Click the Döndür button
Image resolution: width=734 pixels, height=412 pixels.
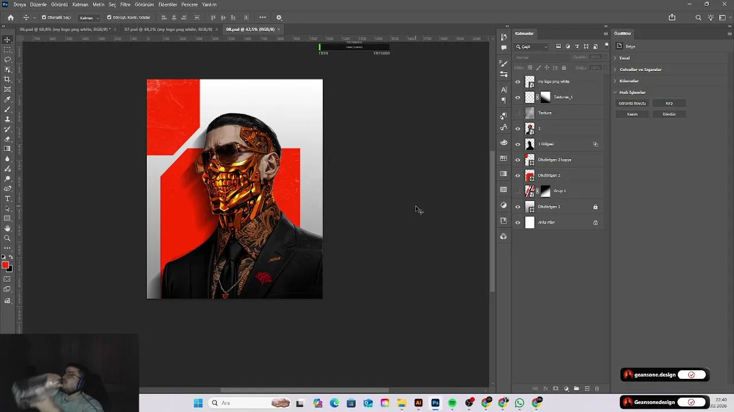pos(669,114)
